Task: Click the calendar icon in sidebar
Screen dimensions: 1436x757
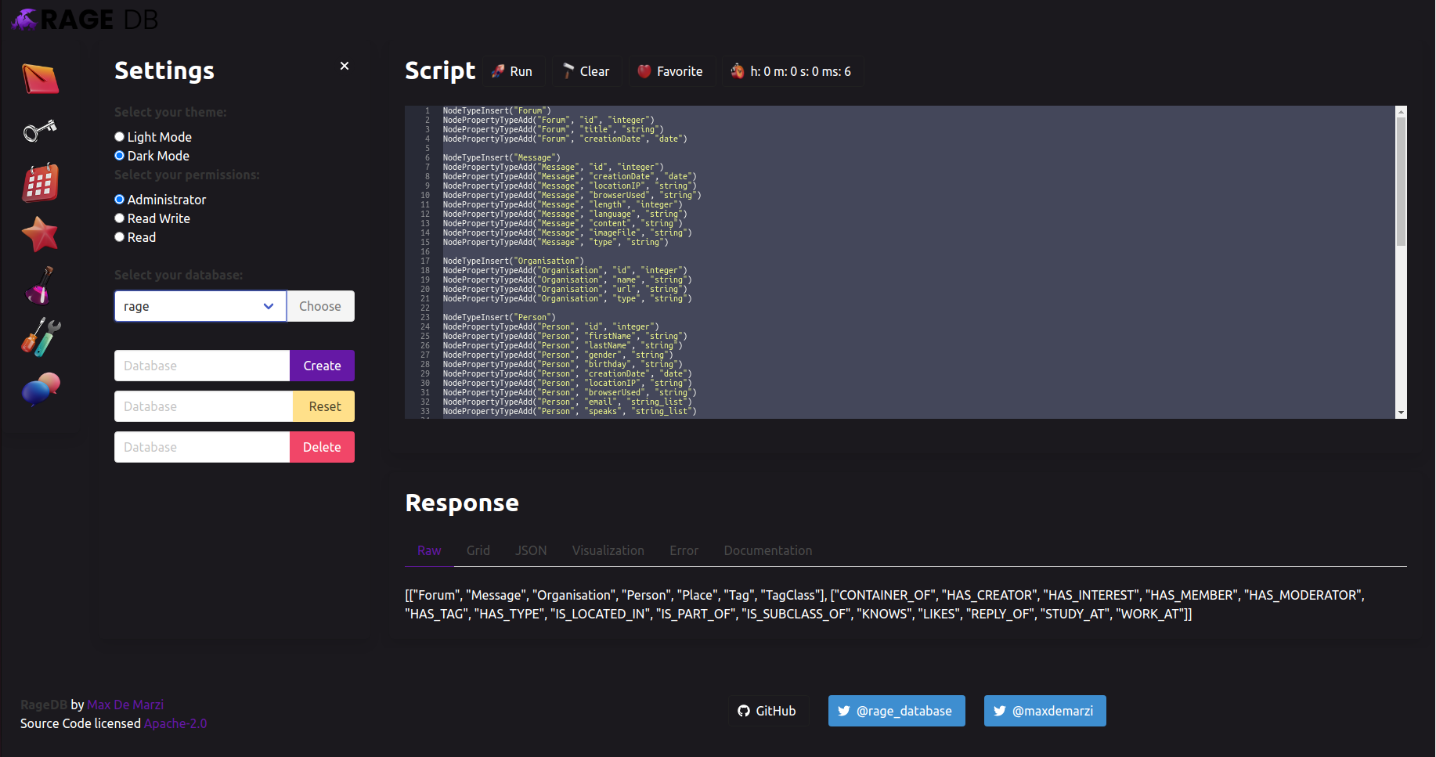Action: 40,183
